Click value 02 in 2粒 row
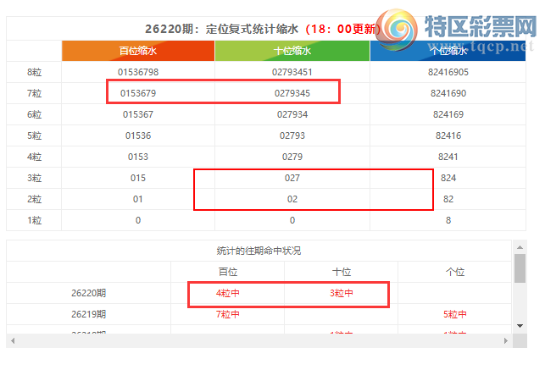The height and width of the screenshot is (370, 545). tap(292, 199)
